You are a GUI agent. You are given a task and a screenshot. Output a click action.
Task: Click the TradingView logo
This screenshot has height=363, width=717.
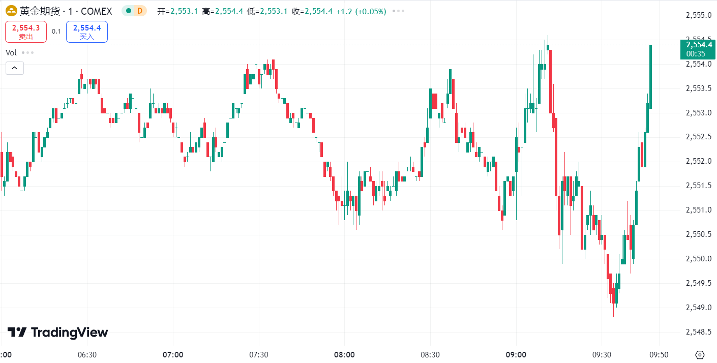pyautogui.click(x=57, y=332)
